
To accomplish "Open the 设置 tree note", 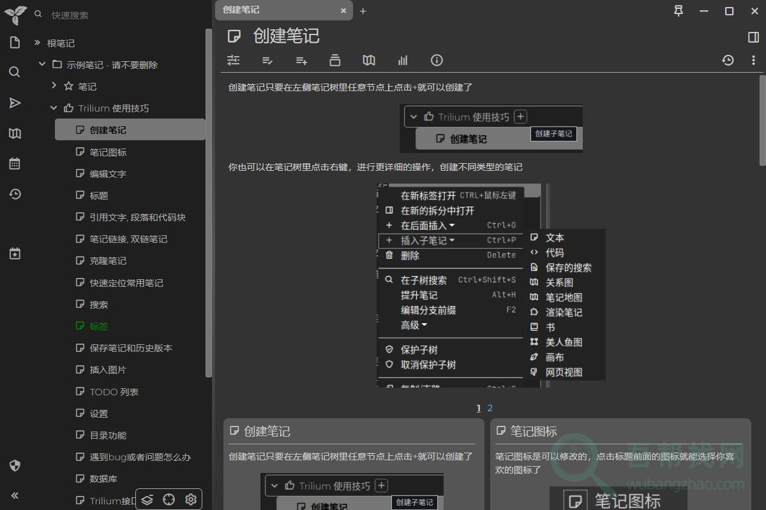I will click(99, 413).
